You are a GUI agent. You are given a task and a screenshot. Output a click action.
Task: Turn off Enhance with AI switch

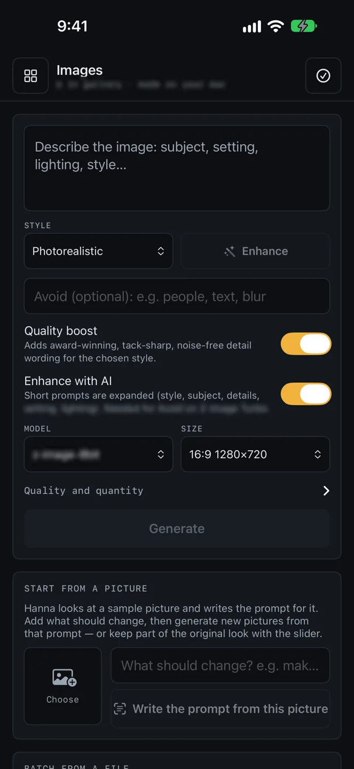[306, 394]
